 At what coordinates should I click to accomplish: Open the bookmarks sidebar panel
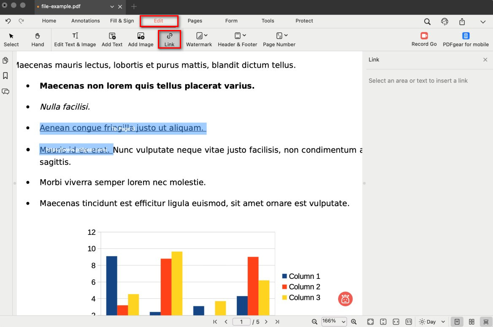pos(5,76)
